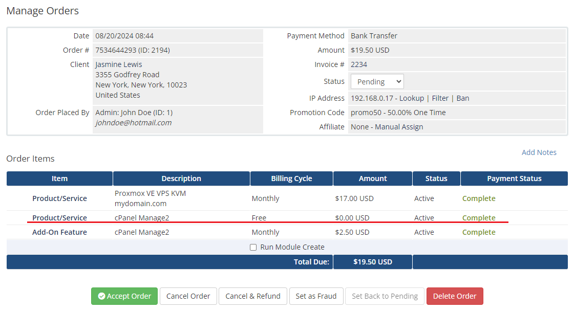
Task: Open the Add Notes link
Action: (x=539, y=152)
